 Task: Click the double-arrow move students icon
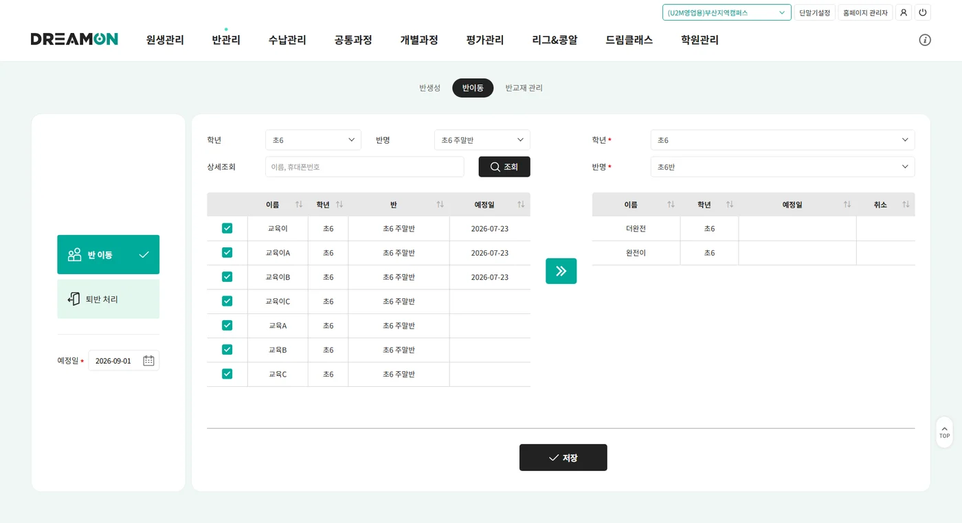point(561,271)
